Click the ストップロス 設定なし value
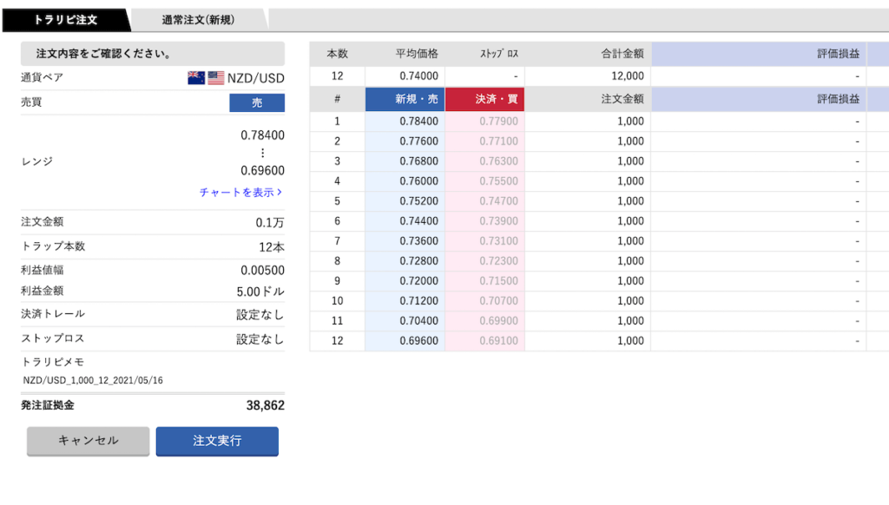Image resolution: width=889 pixels, height=505 pixels. click(260, 339)
